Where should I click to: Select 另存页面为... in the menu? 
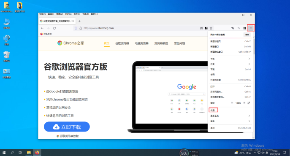[x=230, y=91]
